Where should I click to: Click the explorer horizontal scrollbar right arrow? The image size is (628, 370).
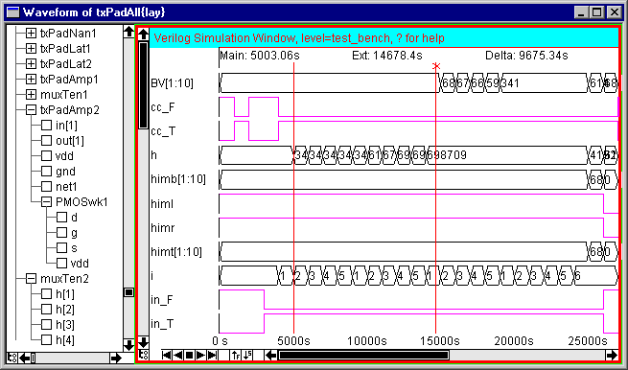tap(116, 358)
